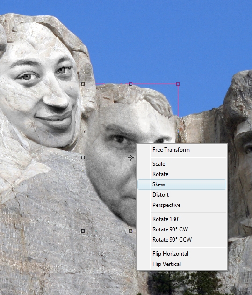Viewport: 252px width, 295px height.
Task: Click the bottom-middle transform edge handle
Action: click(131, 231)
